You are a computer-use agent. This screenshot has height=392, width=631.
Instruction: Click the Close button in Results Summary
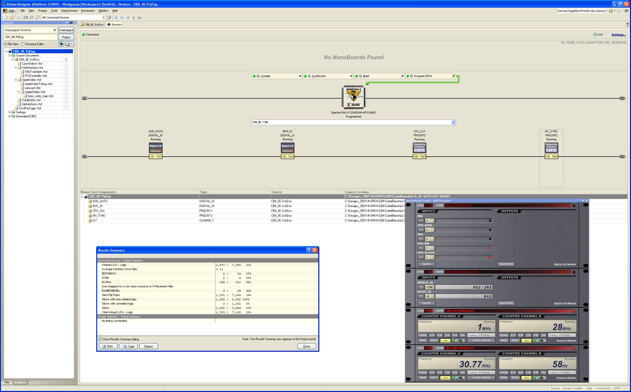point(307,346)
